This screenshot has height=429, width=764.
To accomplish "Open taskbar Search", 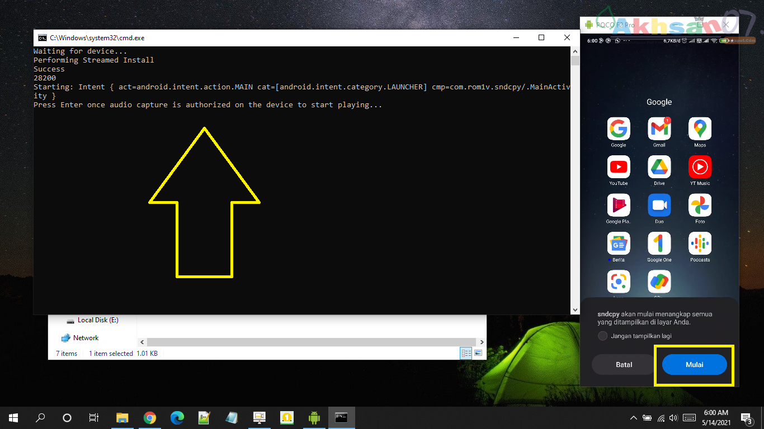I will point(40,418).
